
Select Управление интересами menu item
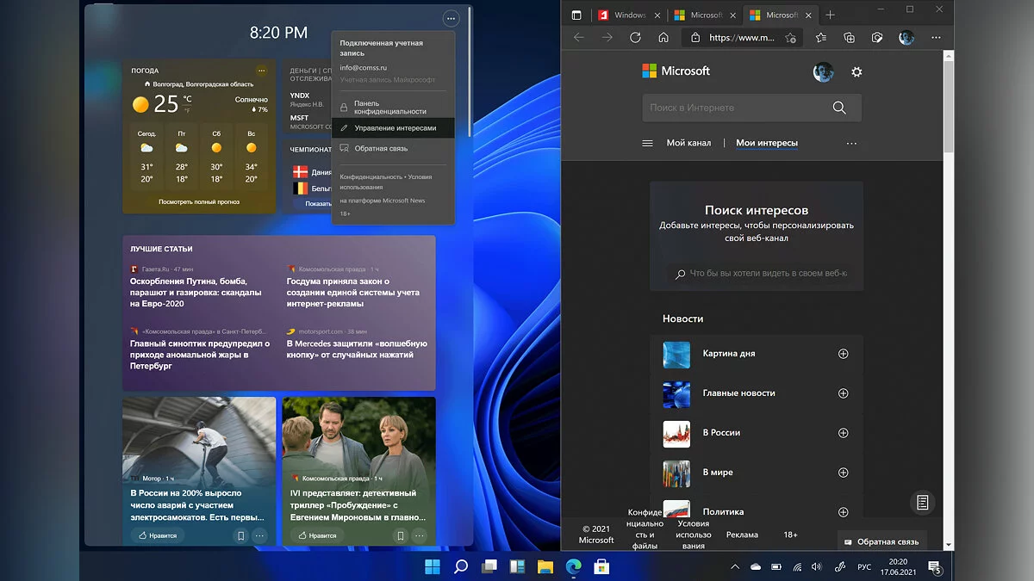point(394,128)
